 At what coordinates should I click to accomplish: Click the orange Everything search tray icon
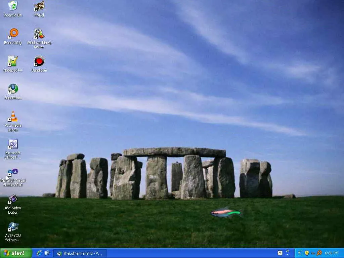click(x=319, y=253)
